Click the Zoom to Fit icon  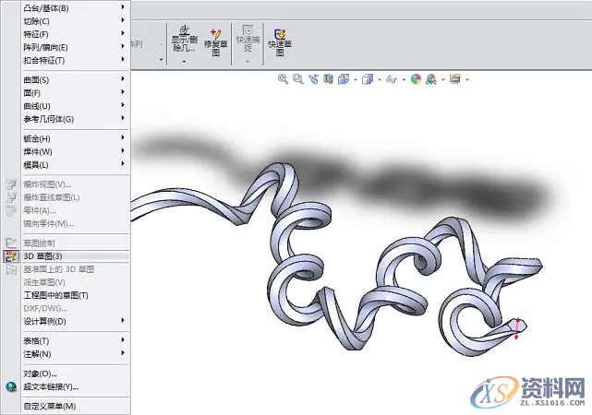tap(283, 78)
